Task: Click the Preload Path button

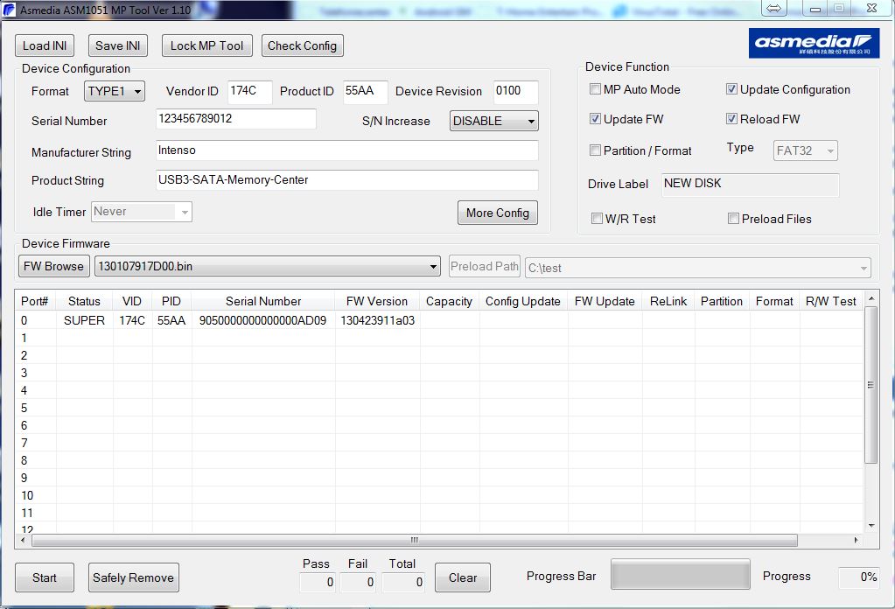Action: [x=484, y=266]
